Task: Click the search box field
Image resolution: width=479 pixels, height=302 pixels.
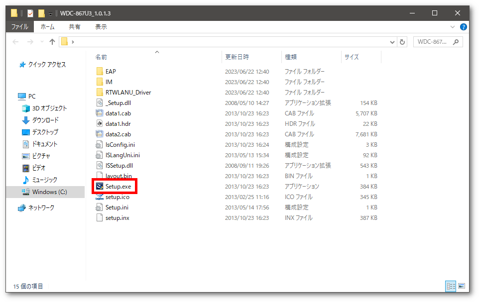Action: pyautogui.click(x=438, y=42)
